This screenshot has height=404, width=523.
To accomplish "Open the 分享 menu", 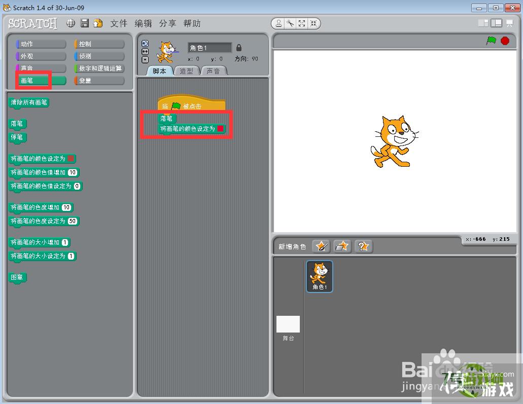I will click(167, 23).
